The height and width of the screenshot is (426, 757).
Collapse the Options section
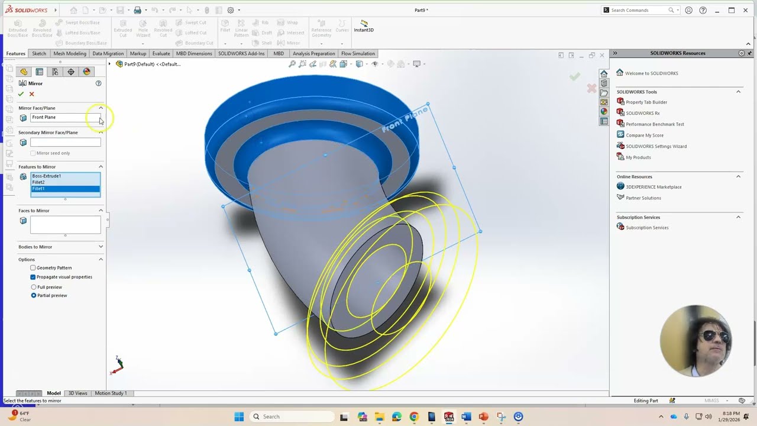101,260
